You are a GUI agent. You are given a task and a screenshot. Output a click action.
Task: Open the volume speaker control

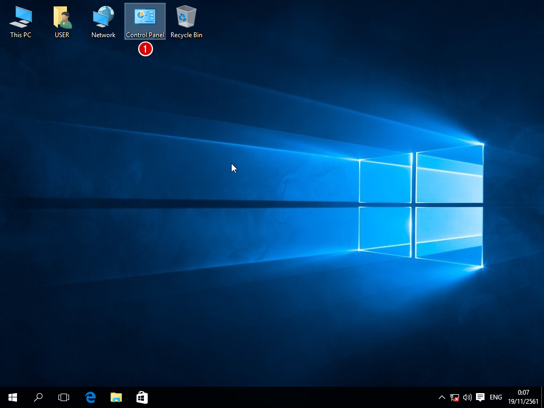[467, 397]
